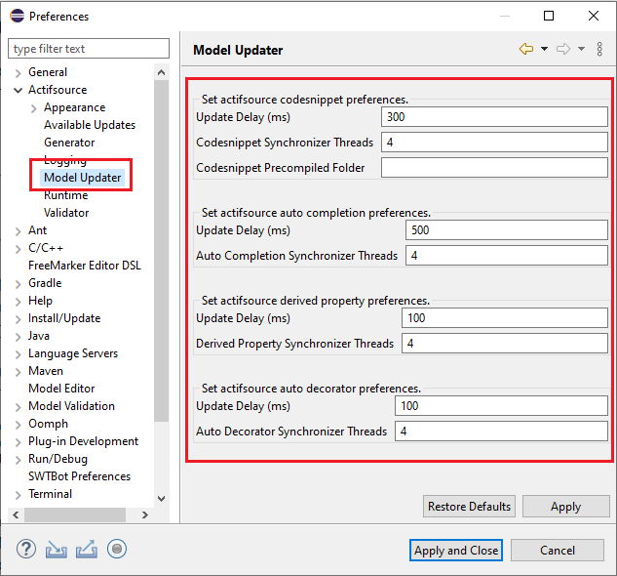The width and height of the screenshot is (617, 576).
Task: Click the forward navigation arrow icon
Action: 563,49
